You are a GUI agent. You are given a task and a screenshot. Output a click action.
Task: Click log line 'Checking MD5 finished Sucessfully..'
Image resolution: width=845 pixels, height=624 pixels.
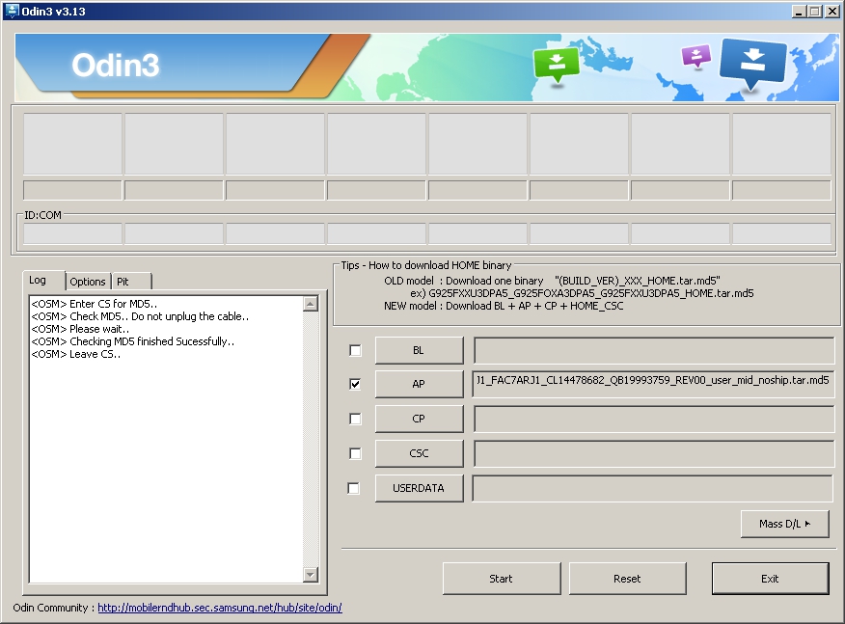pos(132,341)
